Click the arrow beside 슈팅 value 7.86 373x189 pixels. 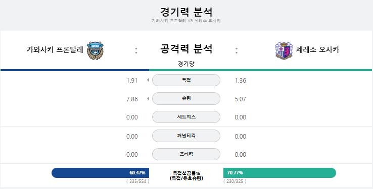click(148, 98)
